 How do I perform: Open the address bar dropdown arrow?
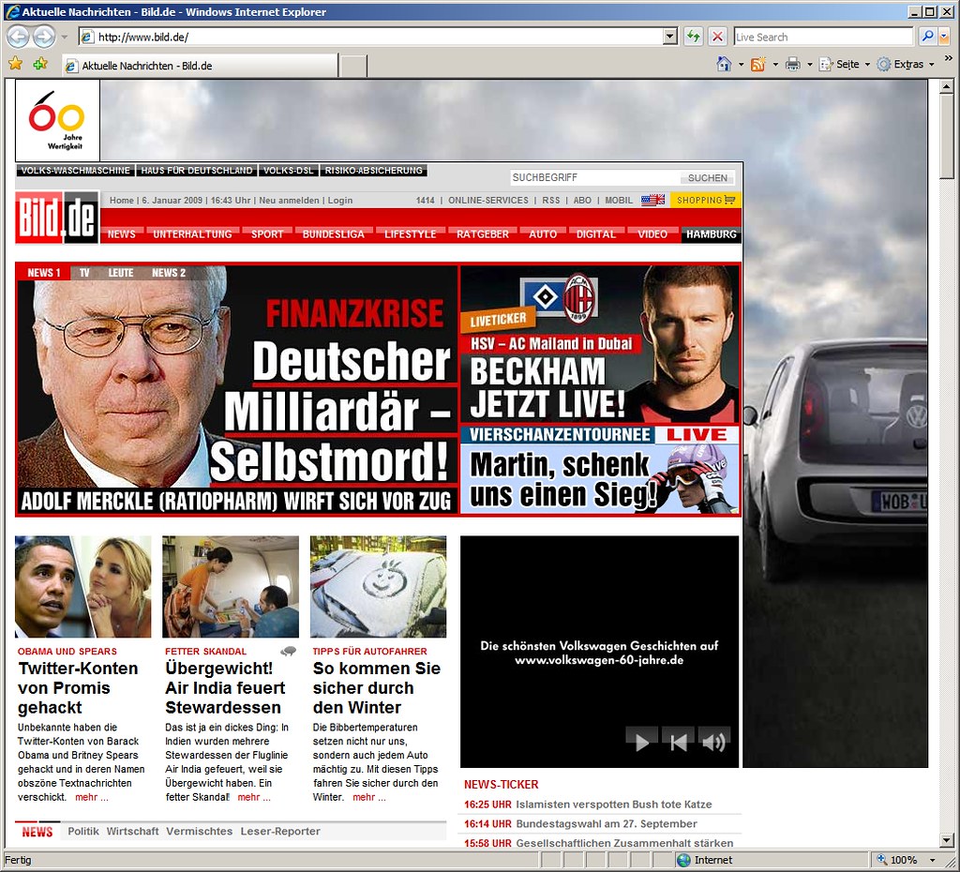669,37
